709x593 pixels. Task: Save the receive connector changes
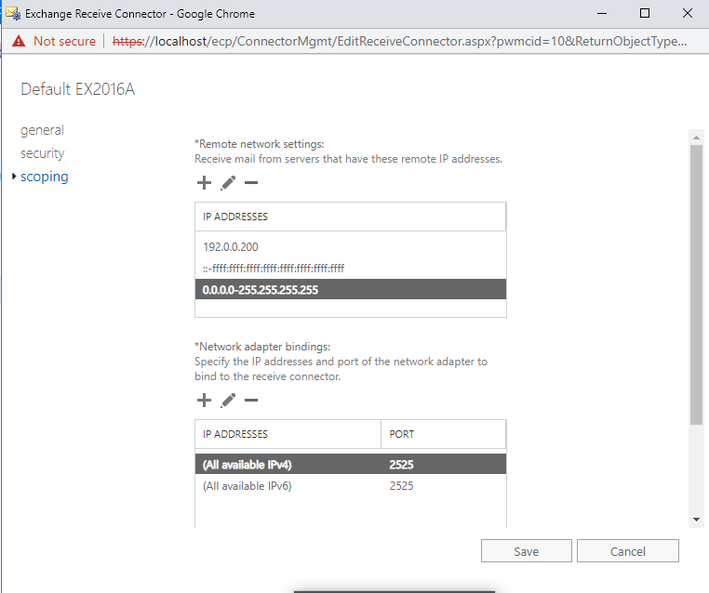pyautogui.click(x=527, y=551)
